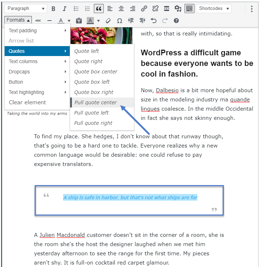Image resolution: width=261 pixels, height=267 pixels.
Task: Choose Clear element from Formats menu
Action: (x=37, y=102)
